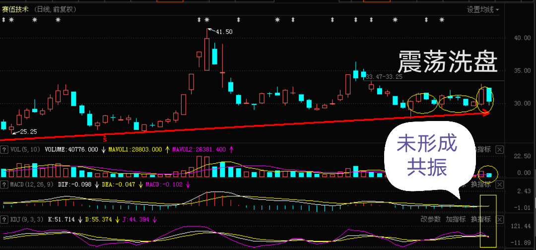
Task: Click the 33.47-33.25 gap label
Action: click(384, 77)
